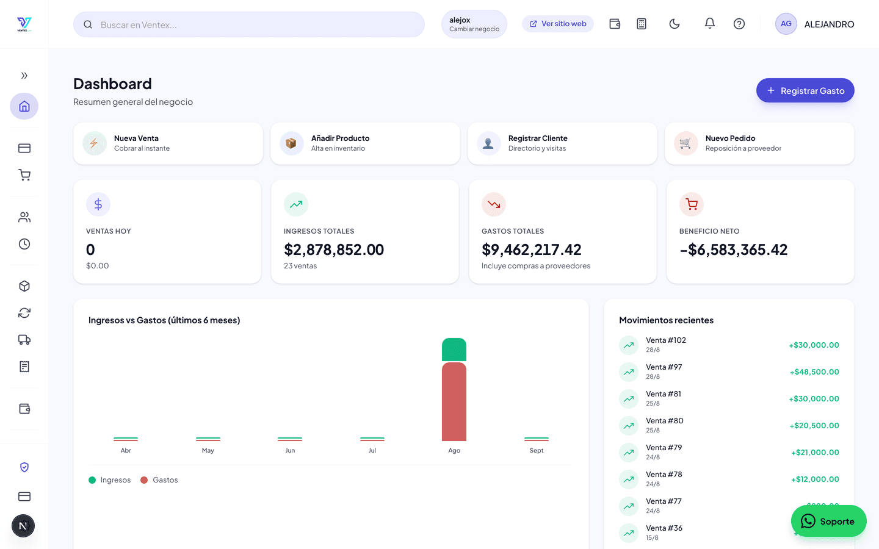Open the home dashboard sidebar icon

coord(24,106)
